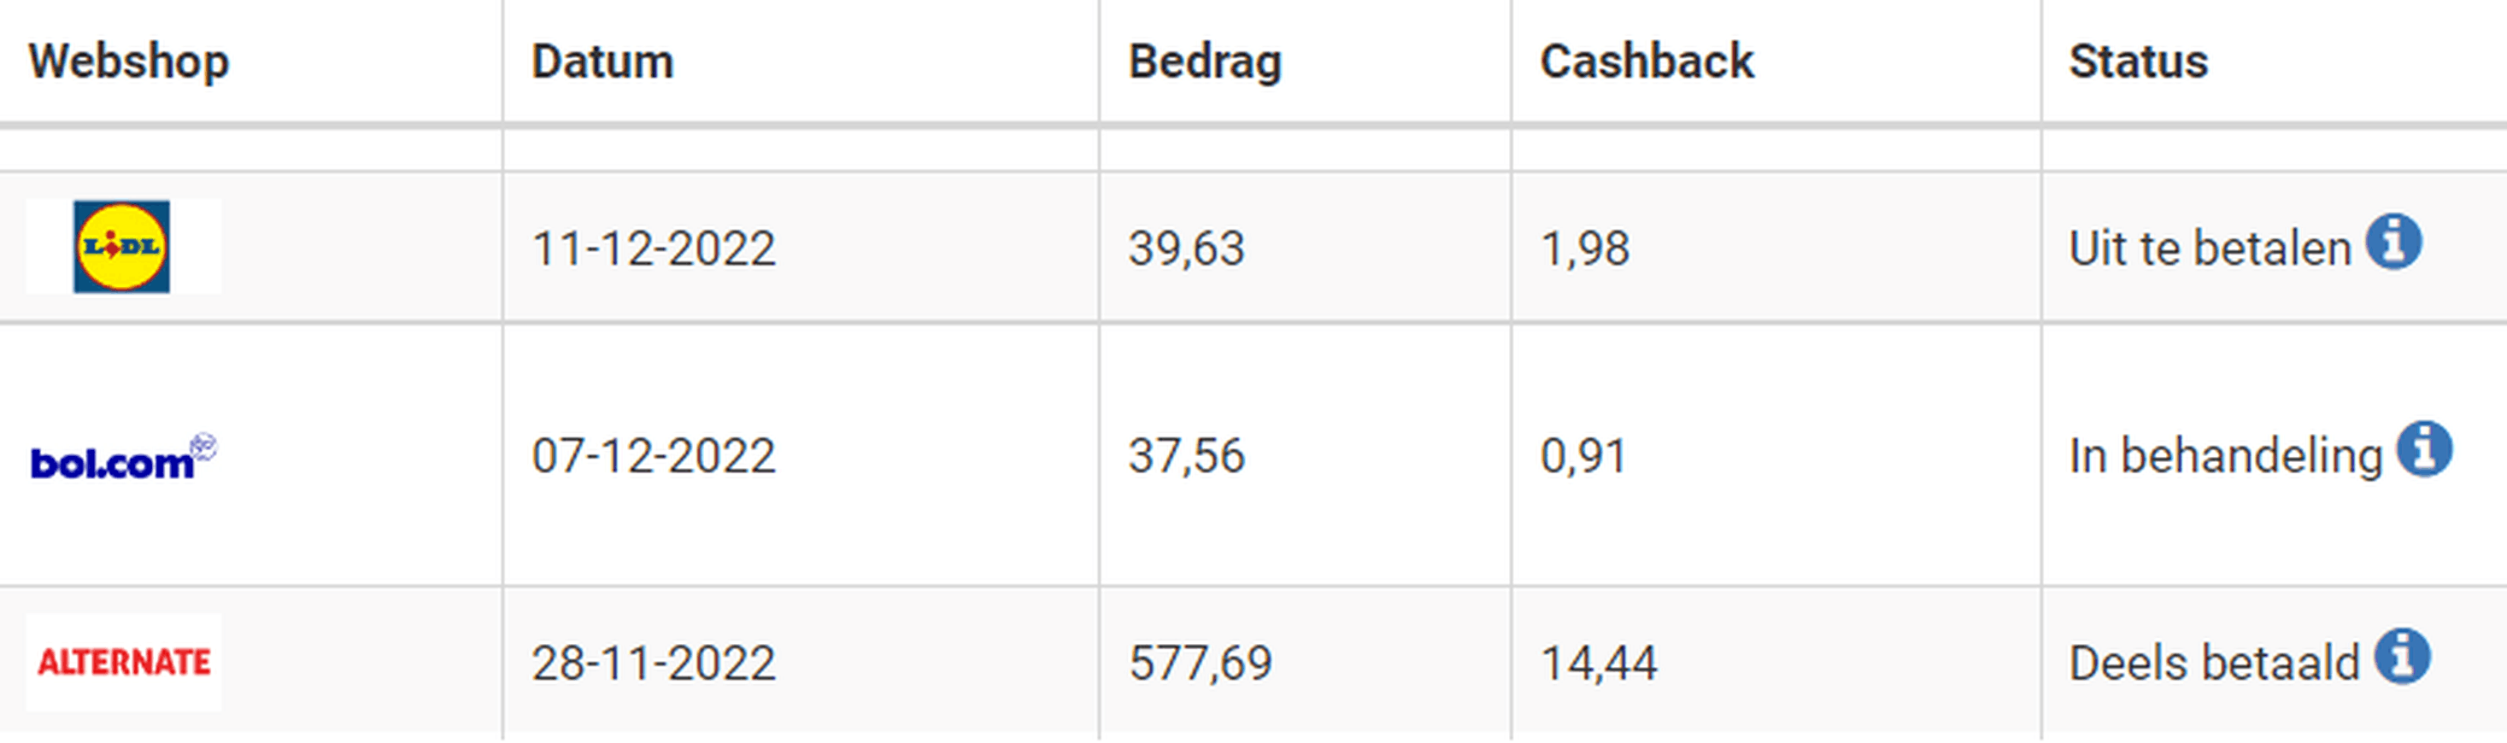
Task: Click the Uit te betalen status text
Action: click(x=2211, y=248)
